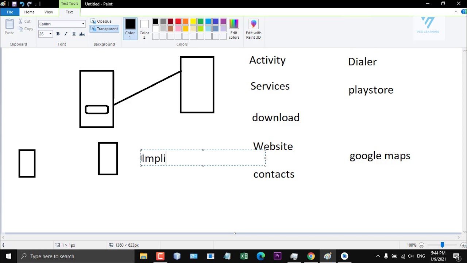
Task: Switch to the Home ribbon tab
Action: 29,12
